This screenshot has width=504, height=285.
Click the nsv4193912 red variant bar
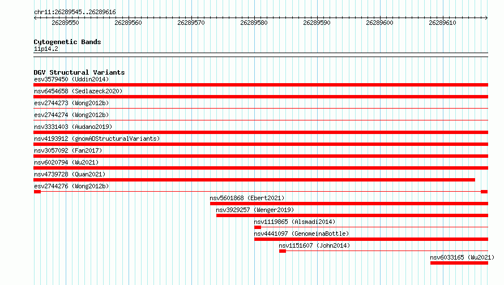(x=260, y=144)
